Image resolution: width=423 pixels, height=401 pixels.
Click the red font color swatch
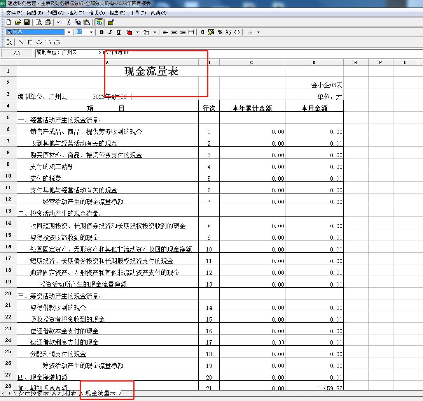pyautogui.click(x=129, y=32)
